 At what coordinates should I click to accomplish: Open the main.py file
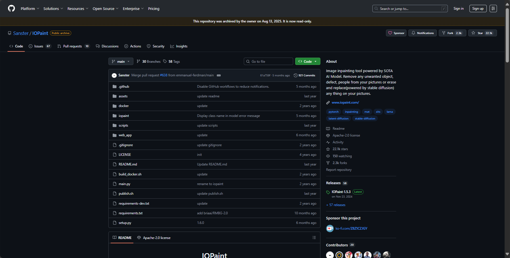[x=124, y=184]
